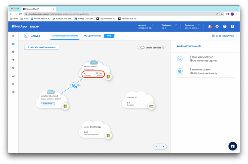Click the help question mark icon
The image size is (248, 164).
[225, 26]
